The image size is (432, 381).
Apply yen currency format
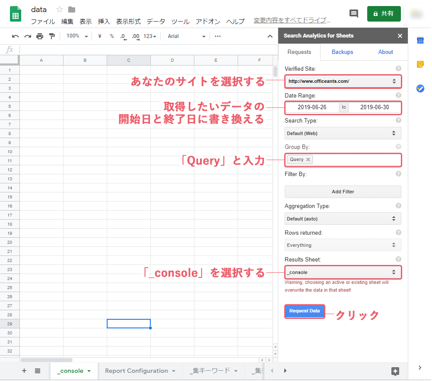(x=100, y=36)
